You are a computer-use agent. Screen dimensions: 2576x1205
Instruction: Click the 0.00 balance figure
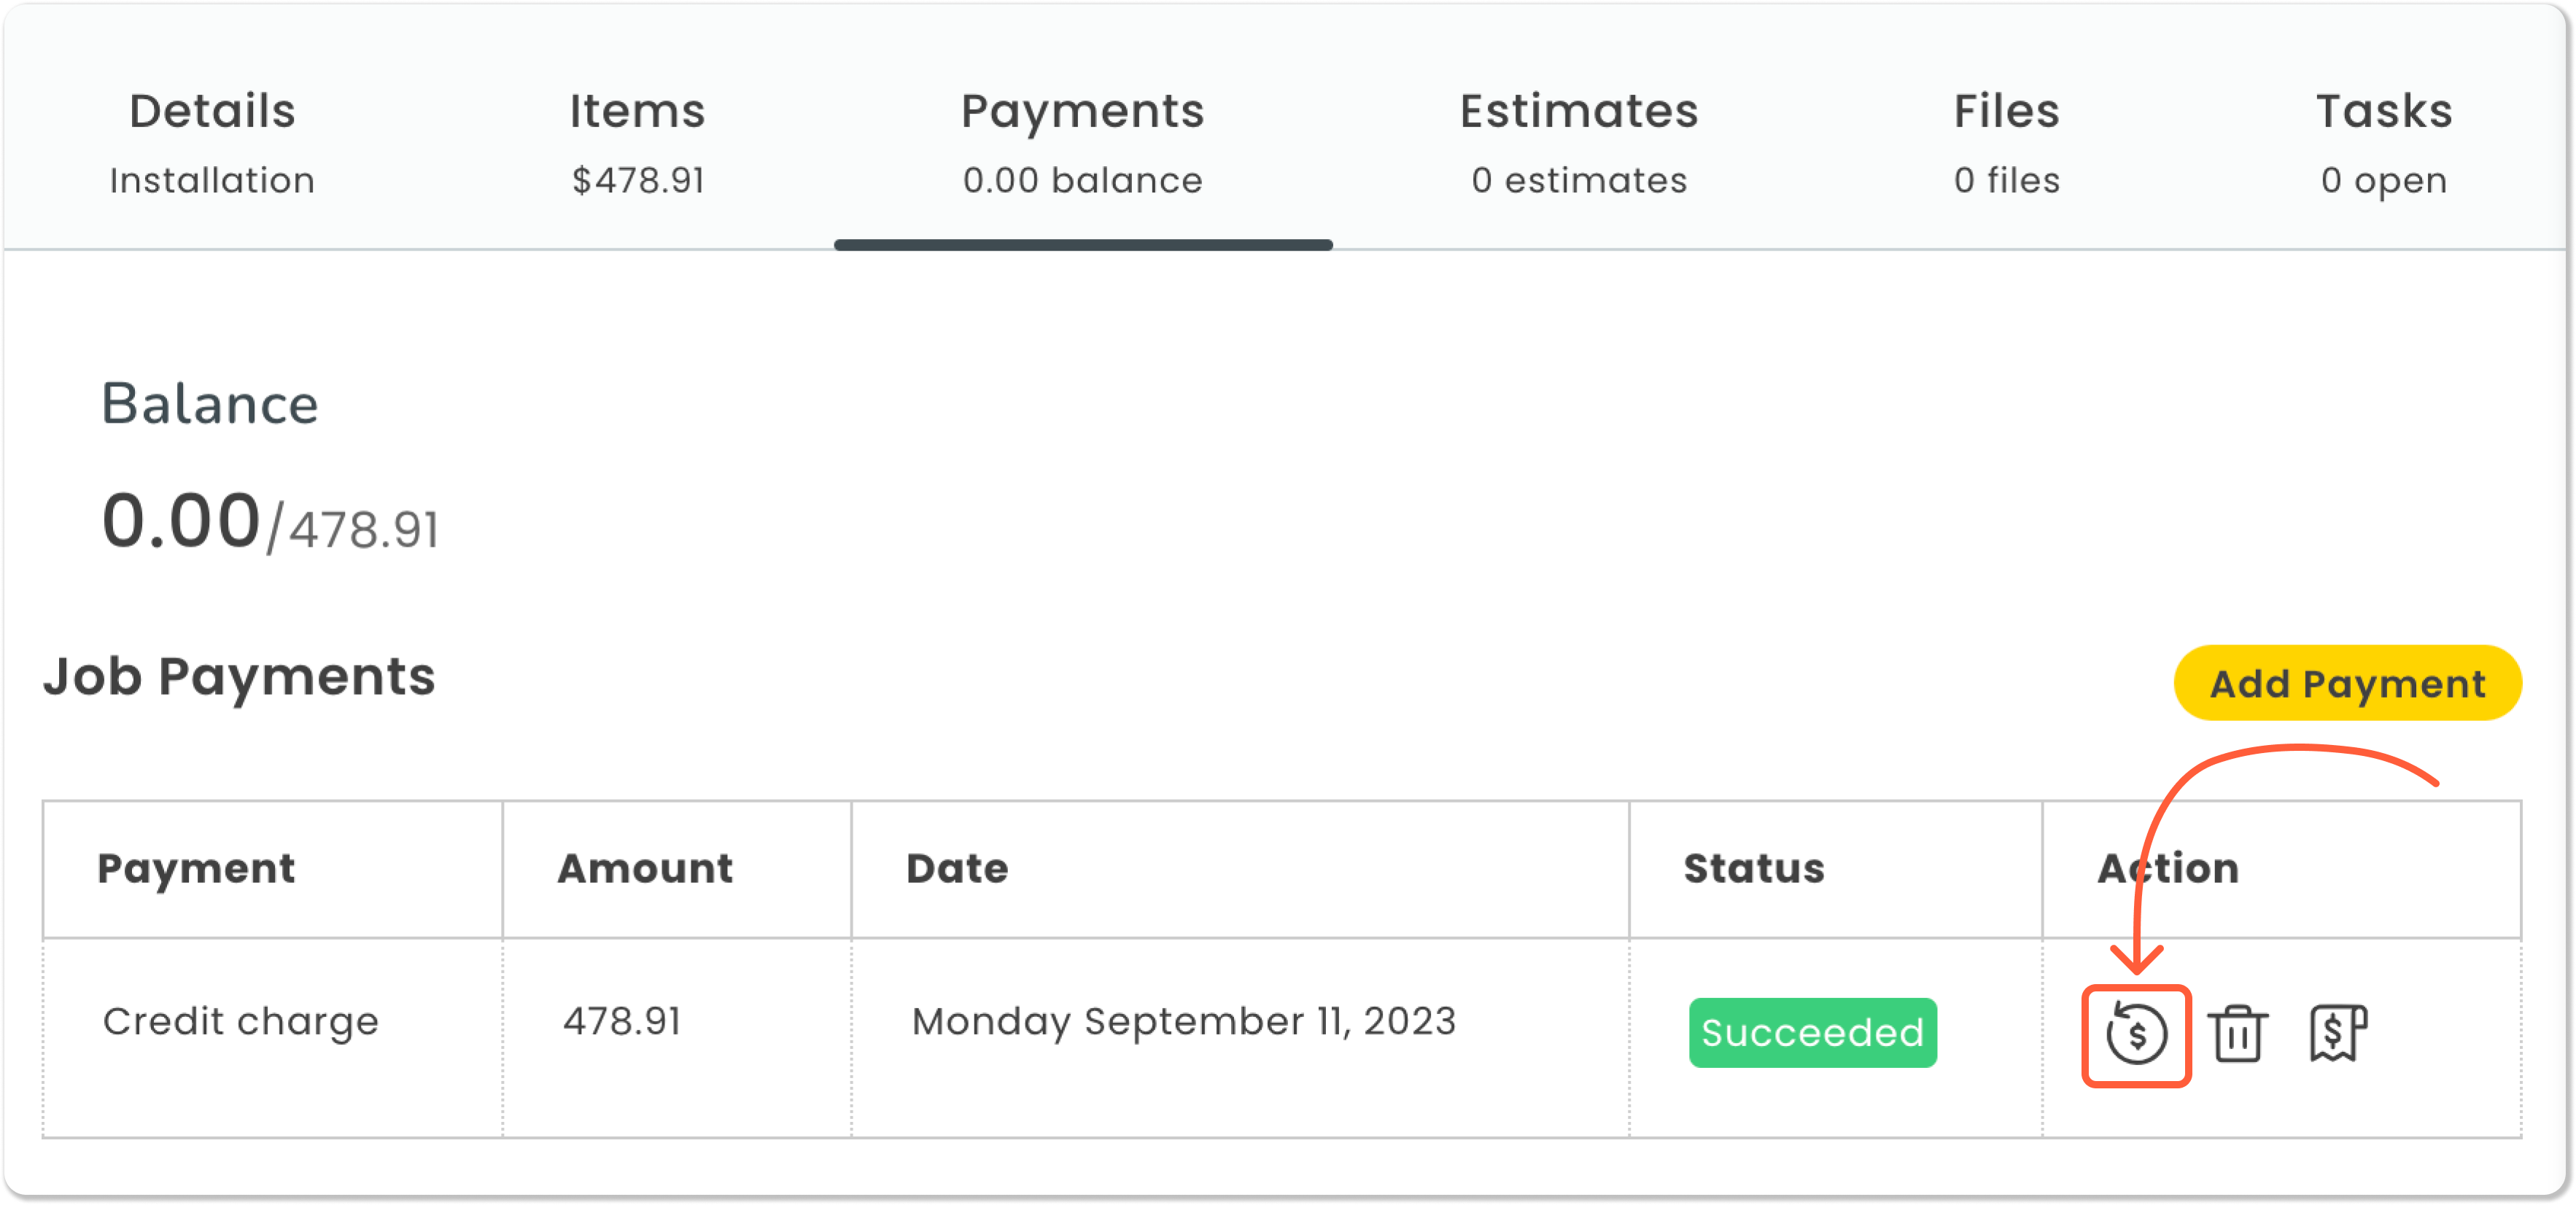tap(181, 521)
